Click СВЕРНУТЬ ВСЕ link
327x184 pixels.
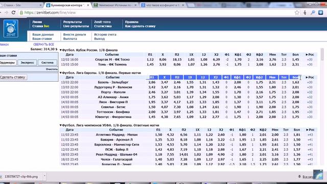pyautogui.click(x=43, y=44)
